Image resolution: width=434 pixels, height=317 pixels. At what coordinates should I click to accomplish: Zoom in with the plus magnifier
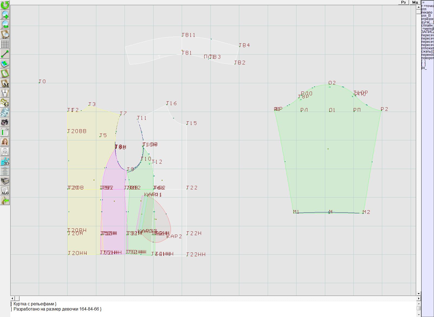pos(5,15)
